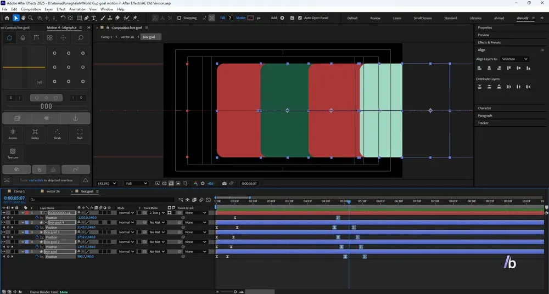Image resolution: width=549 pixels, height=294 pixels.
Task: Toggle the center middle anchor point dot
Action: pos(69,67)
